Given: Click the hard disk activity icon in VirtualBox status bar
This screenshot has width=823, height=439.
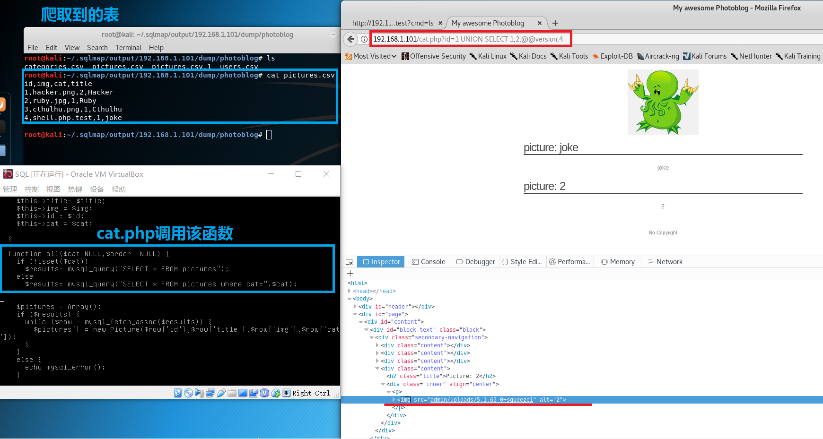Looking at the screenshot, I should pyautogui.click(x=178, y=393).
